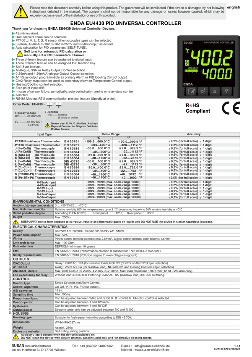
Task: Click the ELECTRICAL CHARACTERISTICS section heading
Action: tap(40, 227)
